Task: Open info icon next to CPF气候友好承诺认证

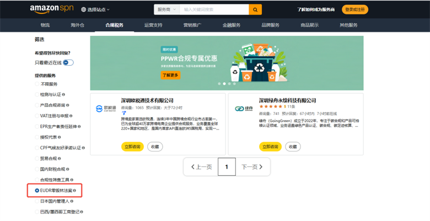Action: 83,148
